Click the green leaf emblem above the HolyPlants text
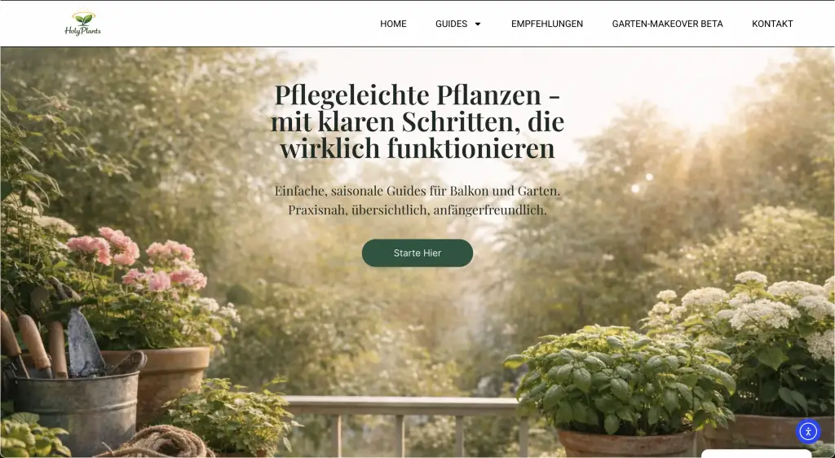 [x=84, y=19]
